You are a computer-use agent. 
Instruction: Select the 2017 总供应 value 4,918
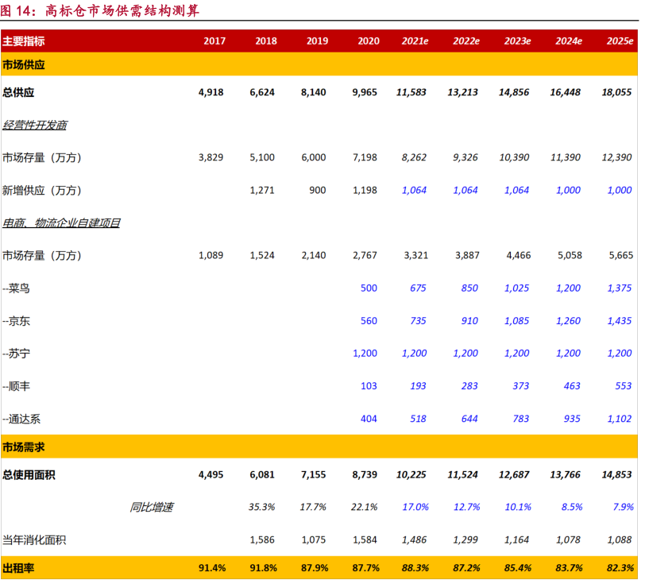coord(211,92)
